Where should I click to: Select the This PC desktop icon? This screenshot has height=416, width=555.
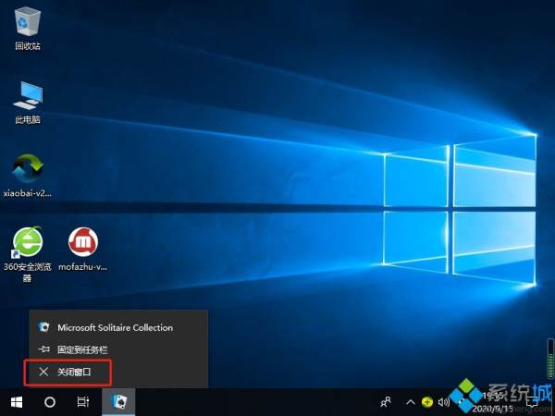(x=28, y=96)
